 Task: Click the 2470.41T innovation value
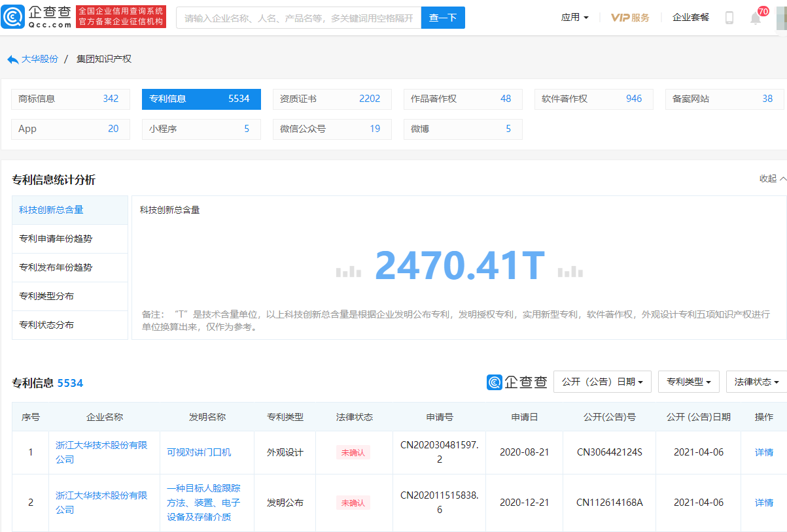point(460,265)
